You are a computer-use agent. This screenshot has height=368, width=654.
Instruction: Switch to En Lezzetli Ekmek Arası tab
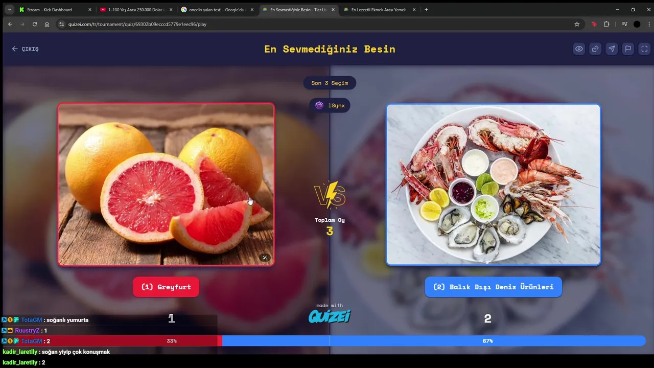(x=379, y=10)
